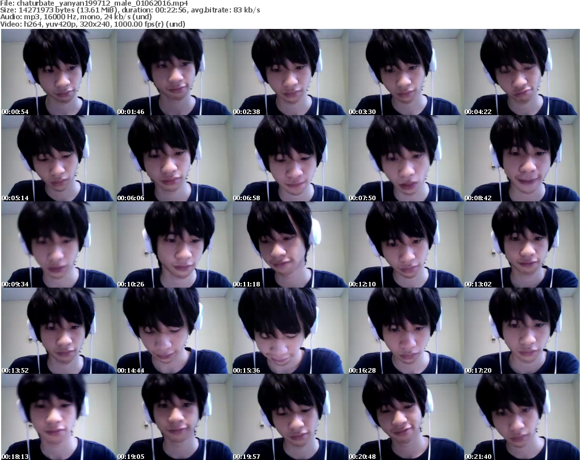Click the 00:09:34 thumbnail
581x460 pixels.
tap(59, 245)
